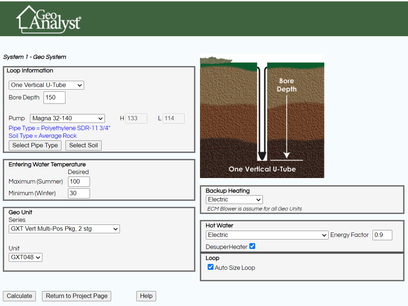
Task: Click the One Vertical U-Tube diagram image
Action: point(262,116)
